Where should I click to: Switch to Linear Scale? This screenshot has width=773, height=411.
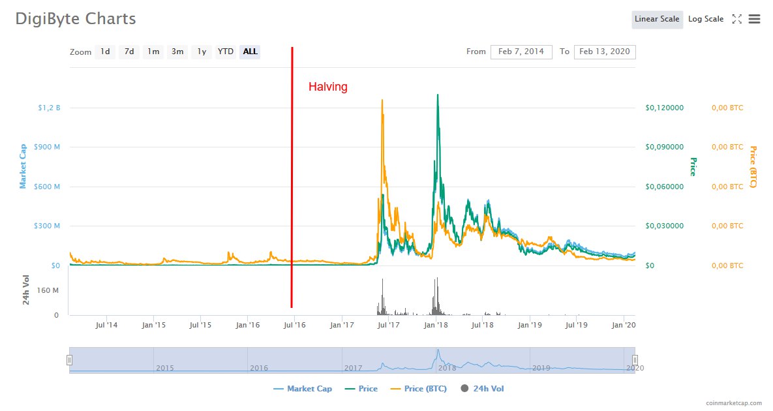[657, 19]
